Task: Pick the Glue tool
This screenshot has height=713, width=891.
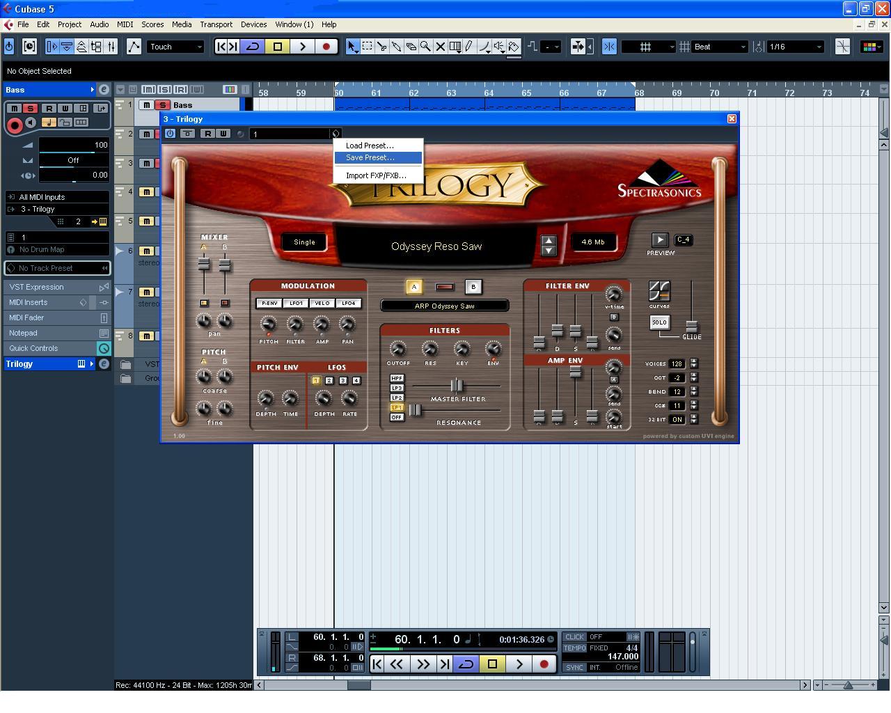Action: tap(396, 47)
